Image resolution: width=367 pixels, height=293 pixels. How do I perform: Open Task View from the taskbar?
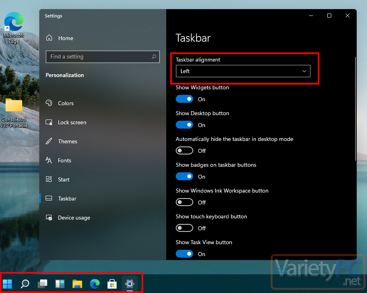[x=42, y=284]
